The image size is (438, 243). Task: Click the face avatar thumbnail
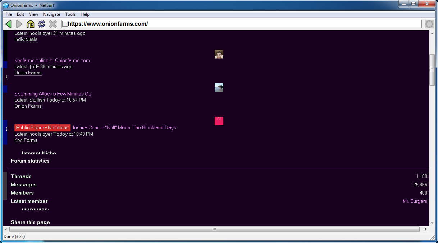pyautogui.click(x=219, y=54)
